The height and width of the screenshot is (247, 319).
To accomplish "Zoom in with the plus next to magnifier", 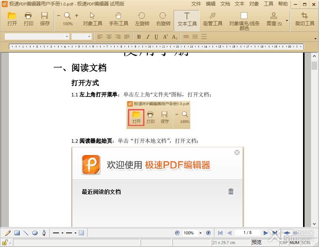I will click(77, 16).
